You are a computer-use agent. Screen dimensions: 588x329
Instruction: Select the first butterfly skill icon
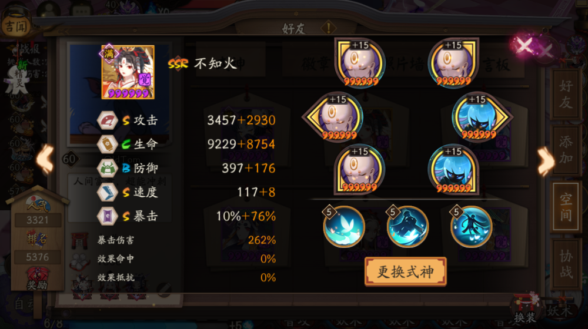(344, 226)
